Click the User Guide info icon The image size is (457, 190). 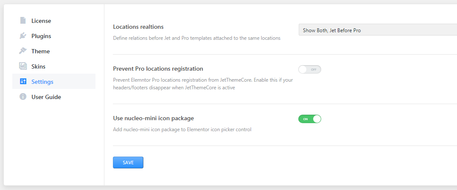point(23,97)
